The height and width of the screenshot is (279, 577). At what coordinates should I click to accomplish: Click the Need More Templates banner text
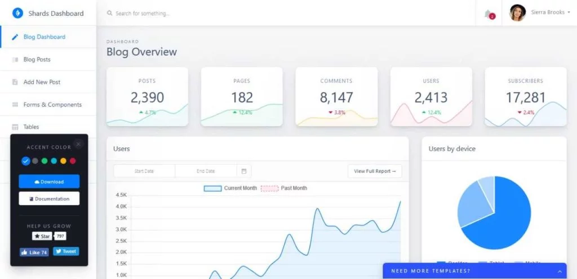click(x=430, y=271)
